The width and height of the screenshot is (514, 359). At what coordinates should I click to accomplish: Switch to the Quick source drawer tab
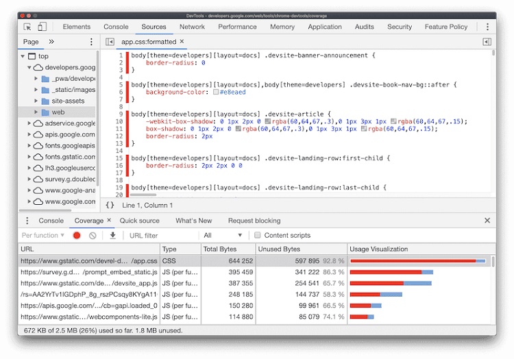point(139,221)
